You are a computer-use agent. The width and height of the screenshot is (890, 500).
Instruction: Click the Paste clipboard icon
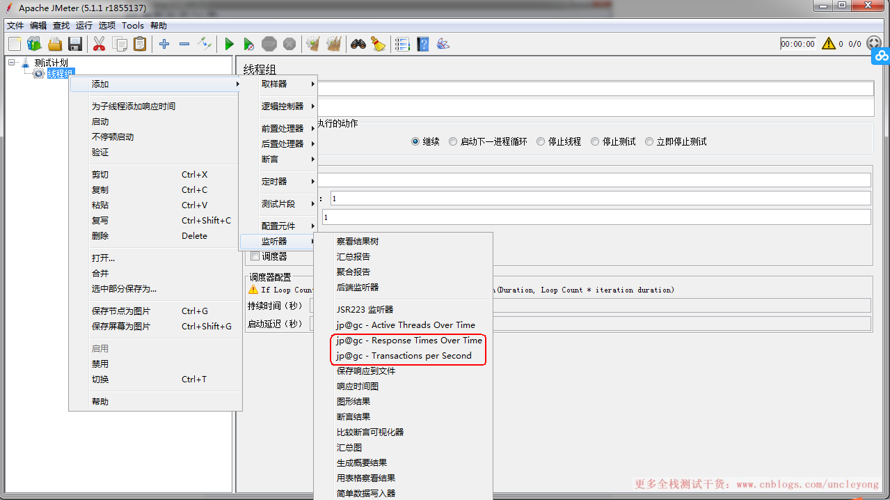click(x=140, y=44)
